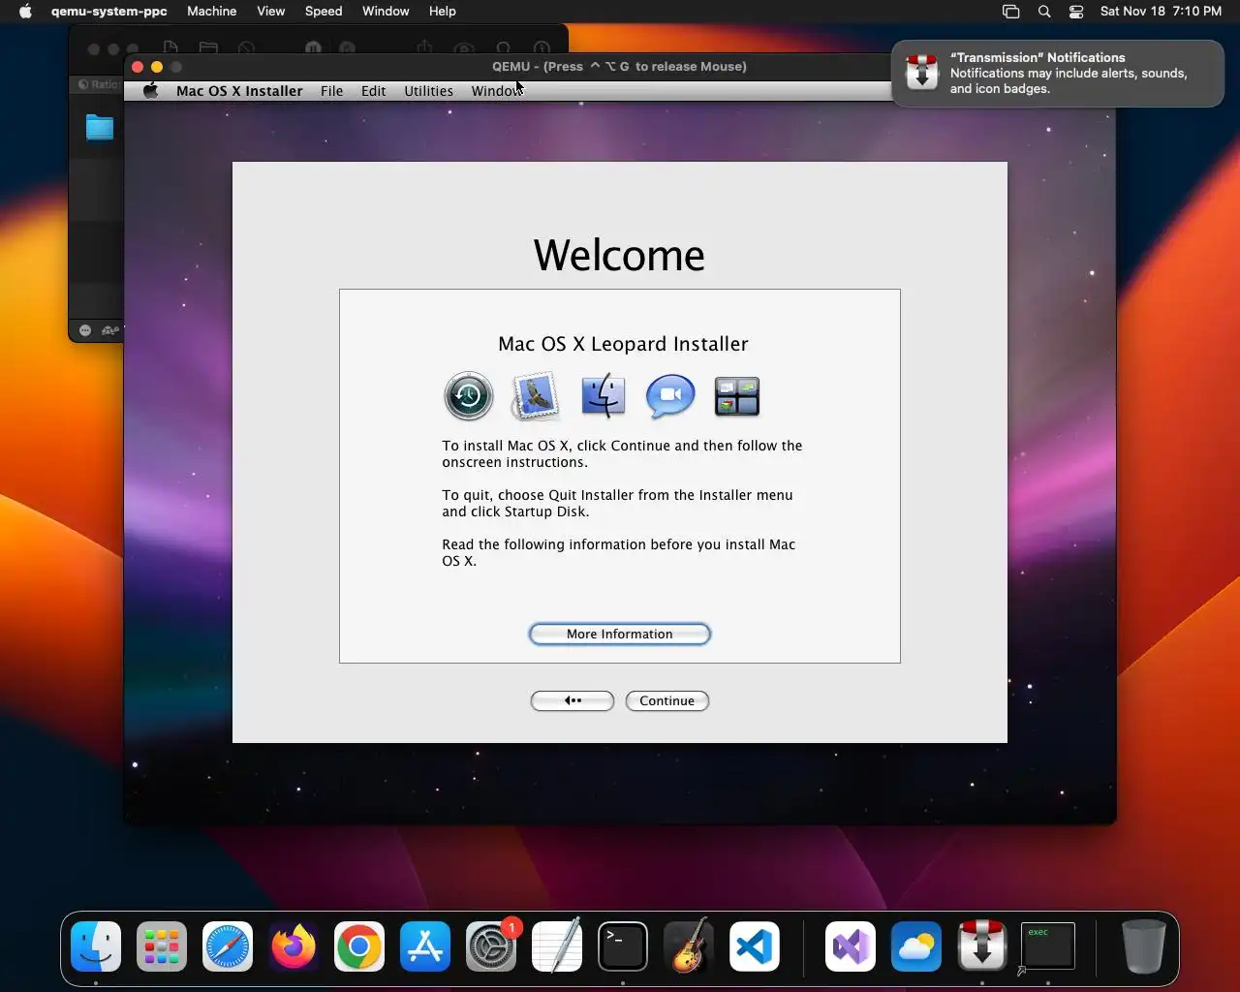This screenshot has width=1240, height=992.
Task: Click the blue folder in the background window
Action: coord(100,127)
